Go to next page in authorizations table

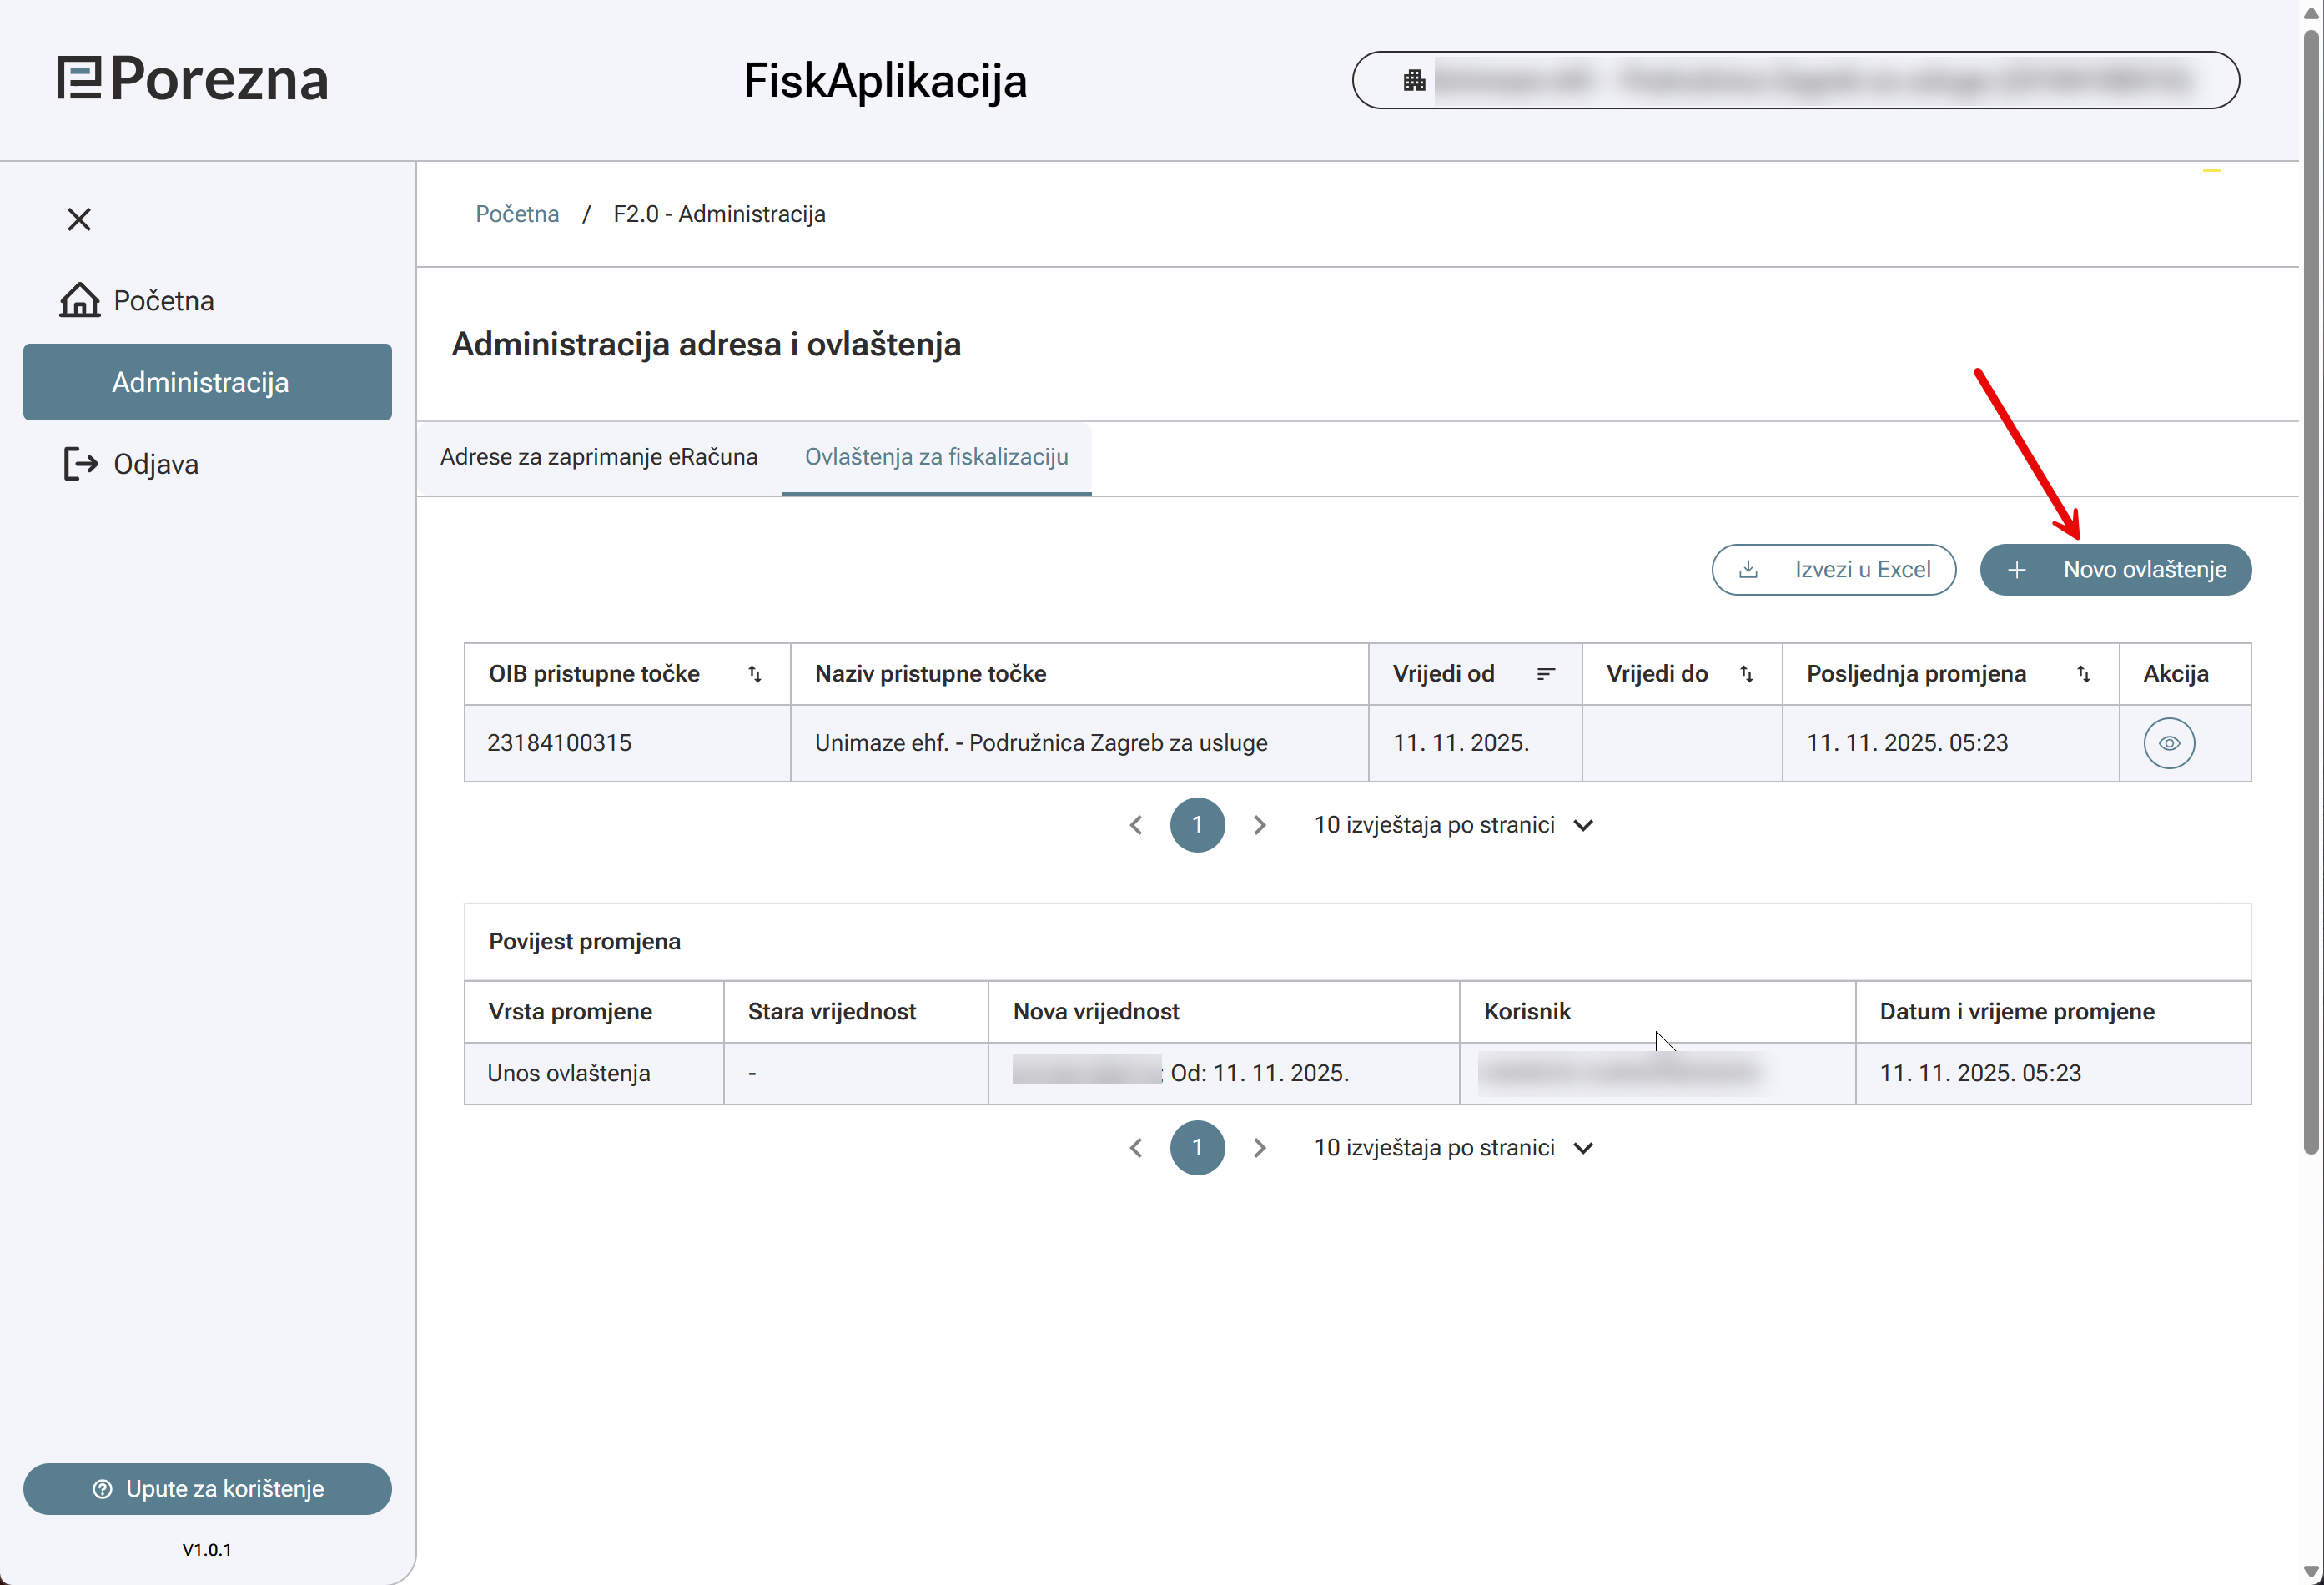[1259, 825]
